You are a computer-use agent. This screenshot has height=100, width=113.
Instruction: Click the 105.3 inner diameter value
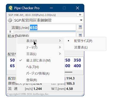point(71,84)
